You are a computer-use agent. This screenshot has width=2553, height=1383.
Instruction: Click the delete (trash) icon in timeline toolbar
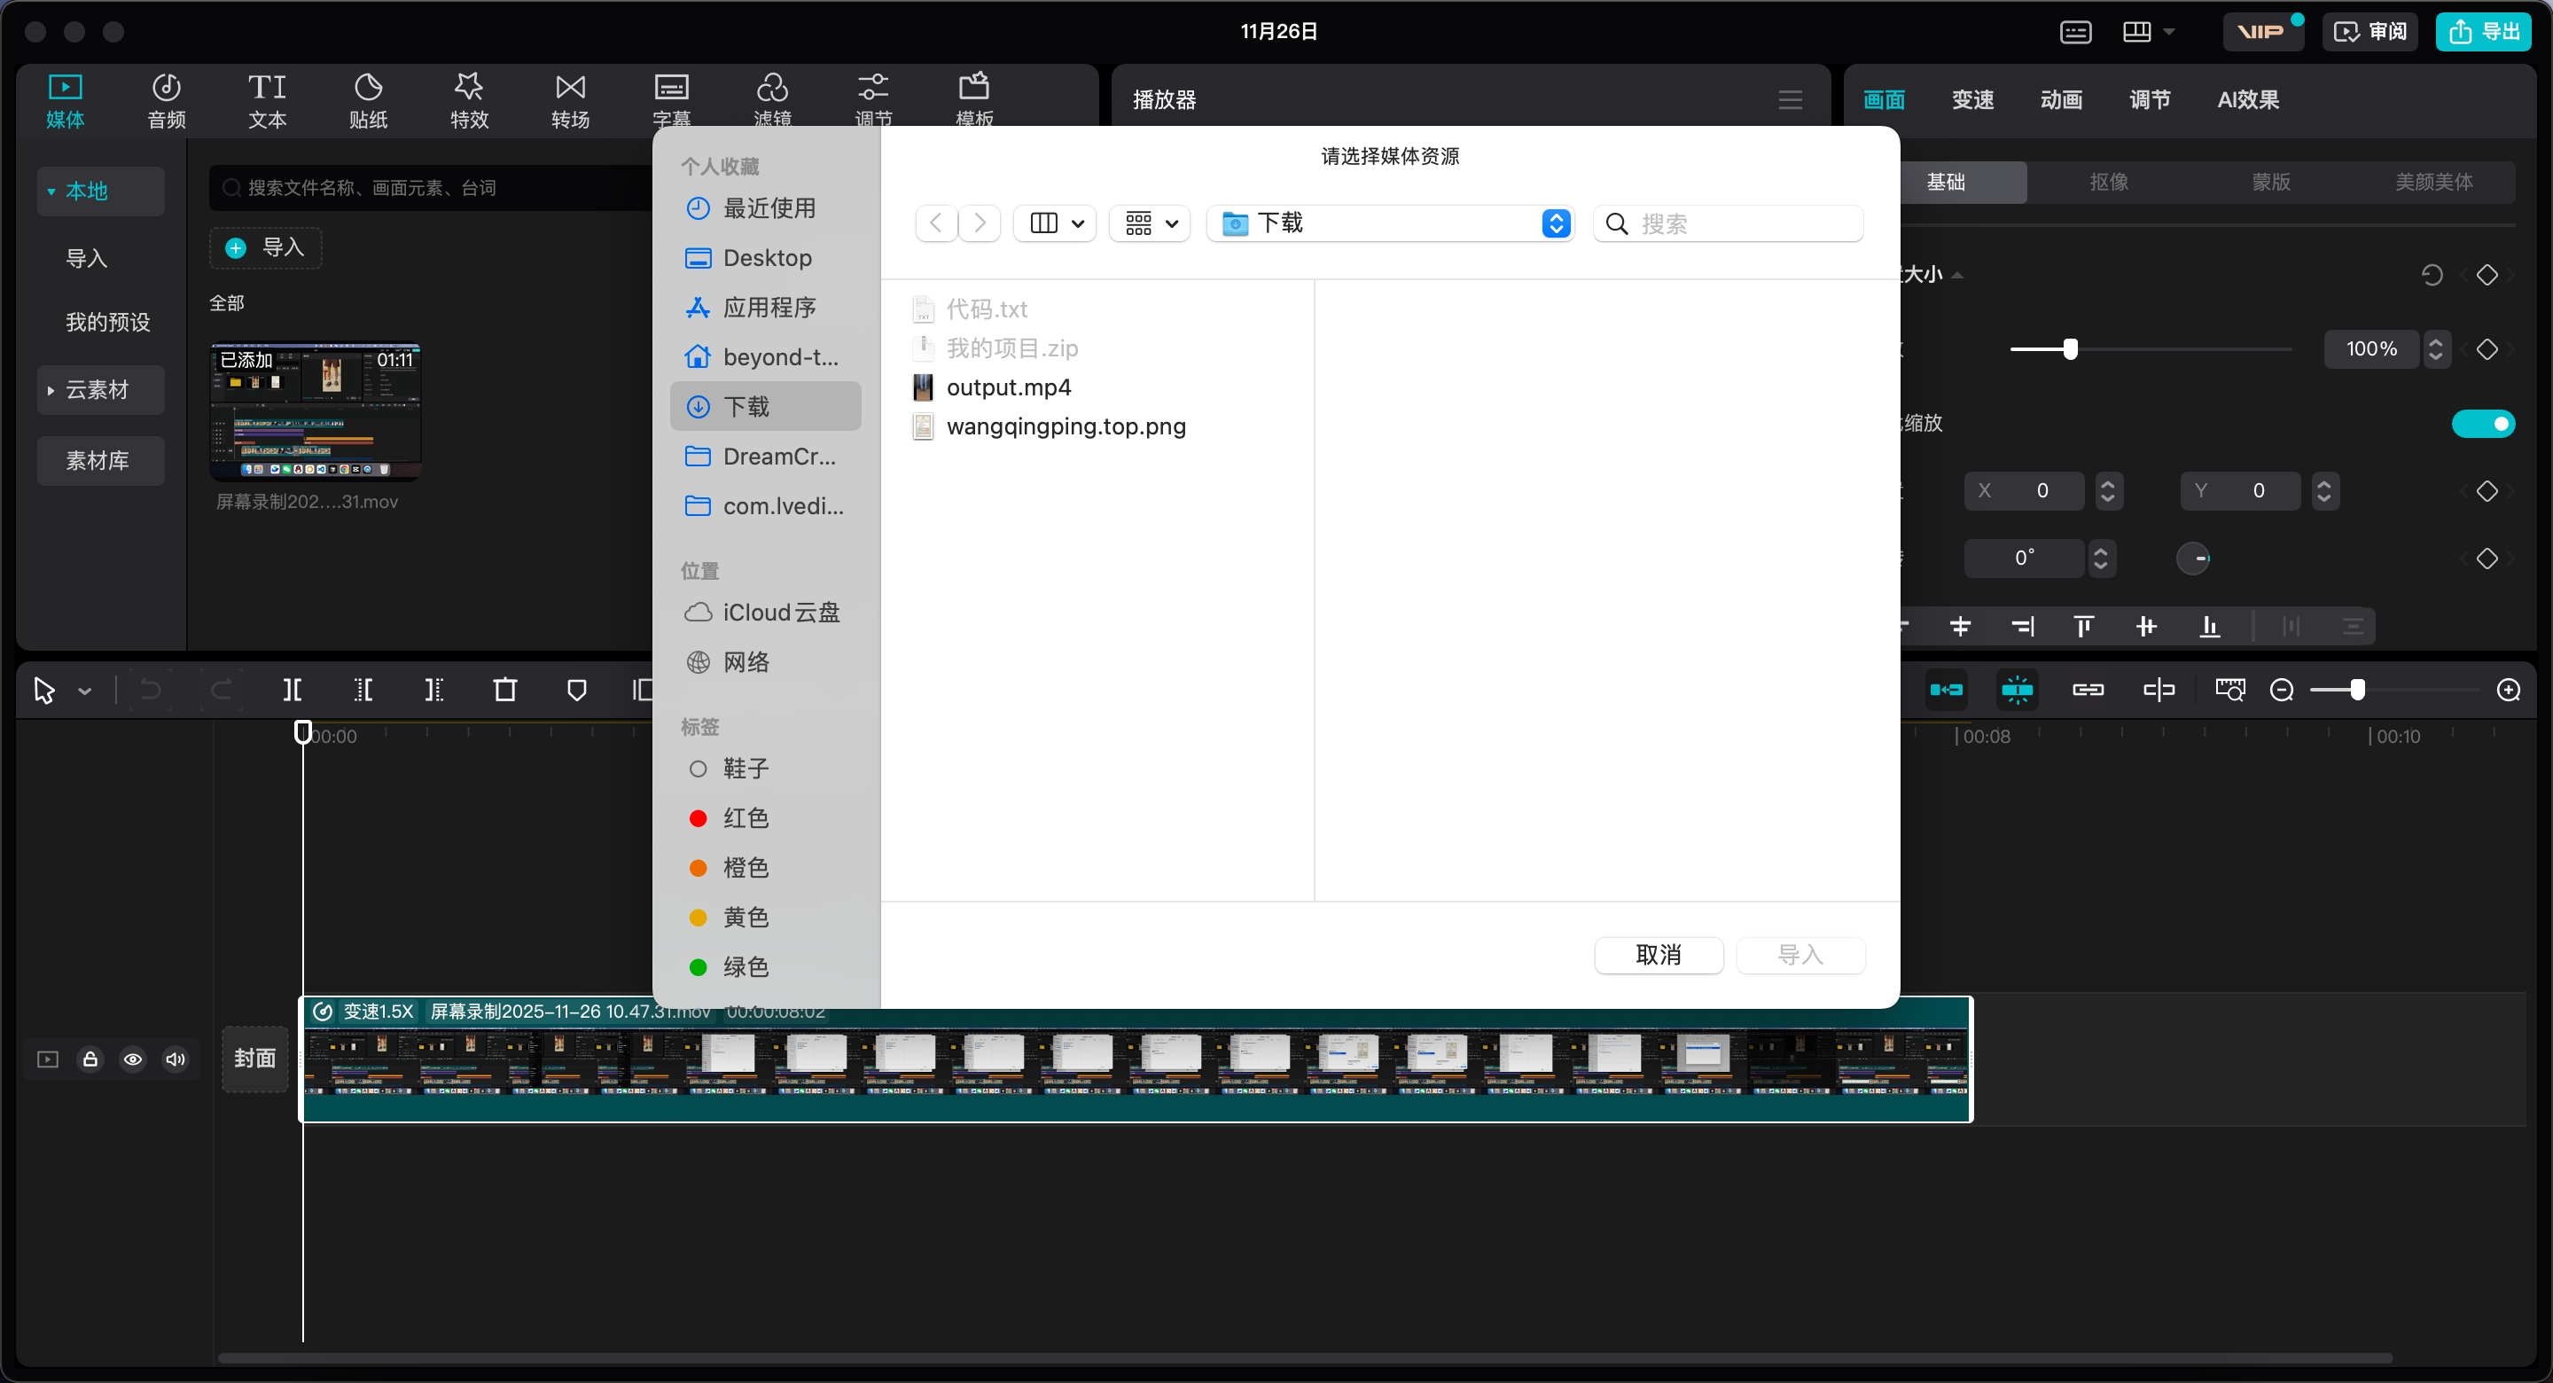pos(505,690)
